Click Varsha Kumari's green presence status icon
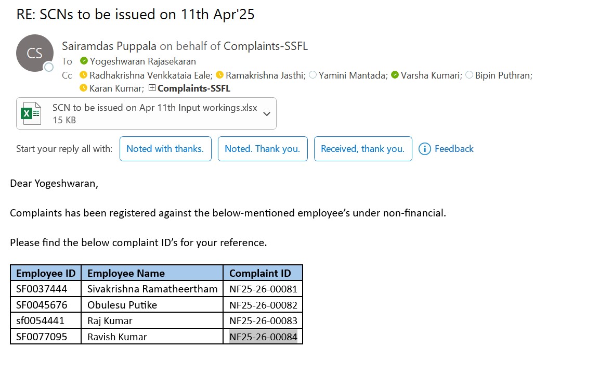Image resolution: width=612 pixels, height=372 pixels. coord(395,75)
